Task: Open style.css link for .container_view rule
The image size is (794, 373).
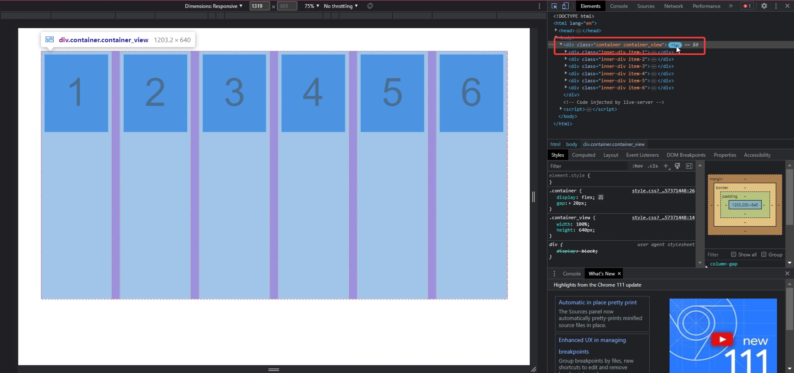Action: point(663,218)
